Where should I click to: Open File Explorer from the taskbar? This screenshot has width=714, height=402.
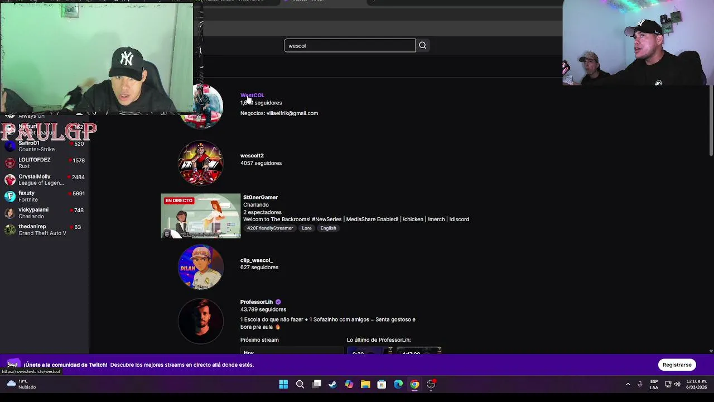coord(365,384)
